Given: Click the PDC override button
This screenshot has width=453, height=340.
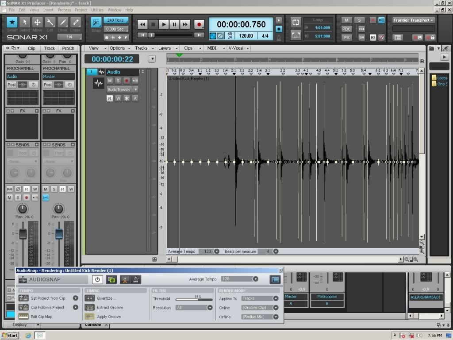Looking at the screenshot, I should click(x=346, y=29).
